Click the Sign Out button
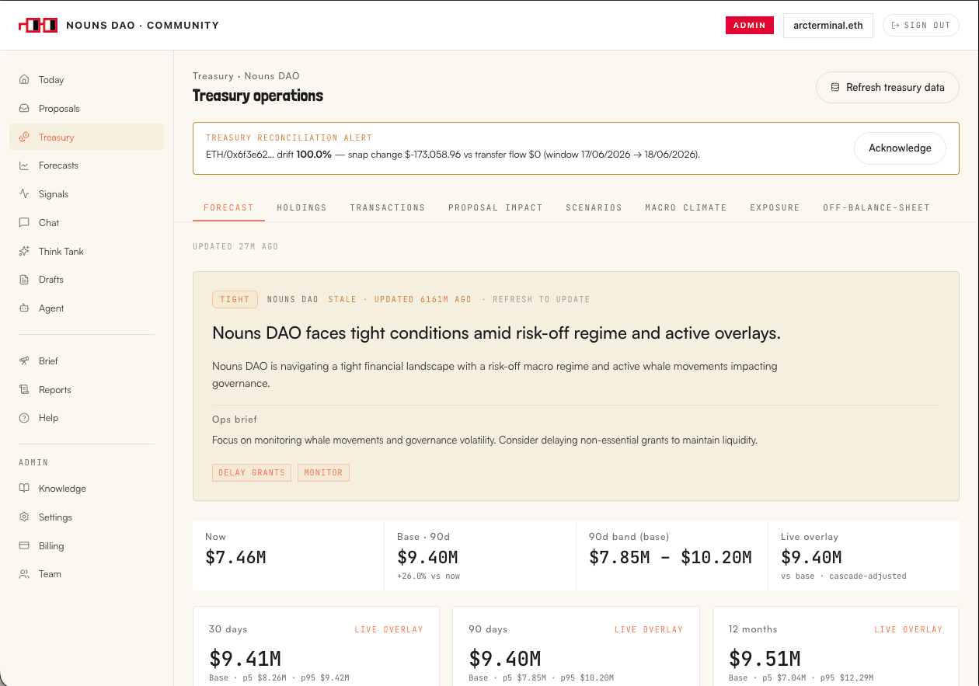 coord(921,25)
